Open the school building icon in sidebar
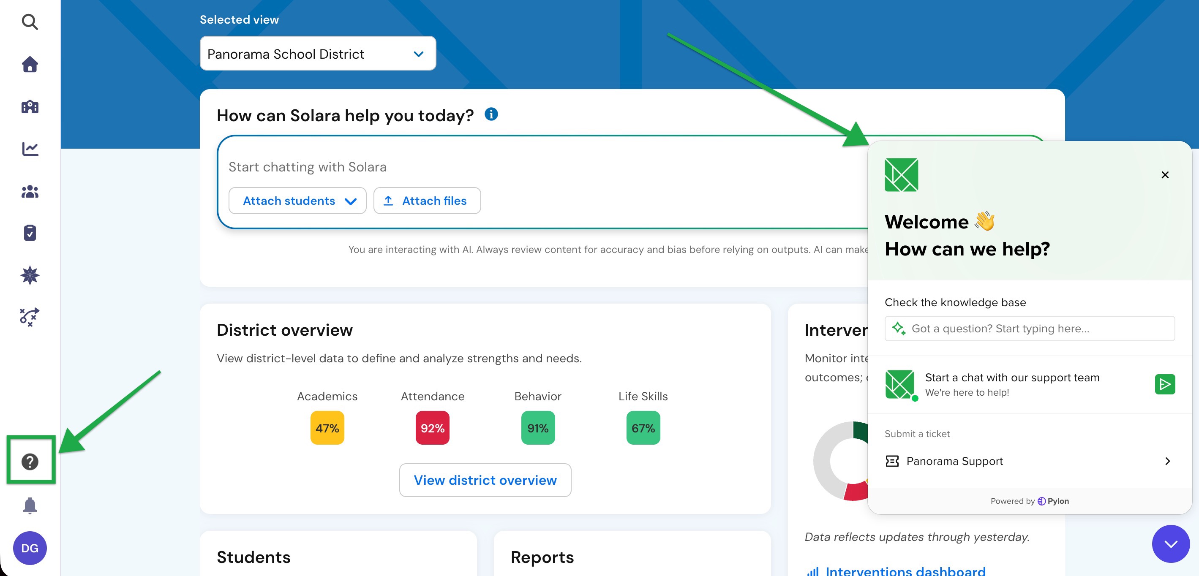Image resolution: width=1199 pixels, height=576 pixels. point(30,106)
